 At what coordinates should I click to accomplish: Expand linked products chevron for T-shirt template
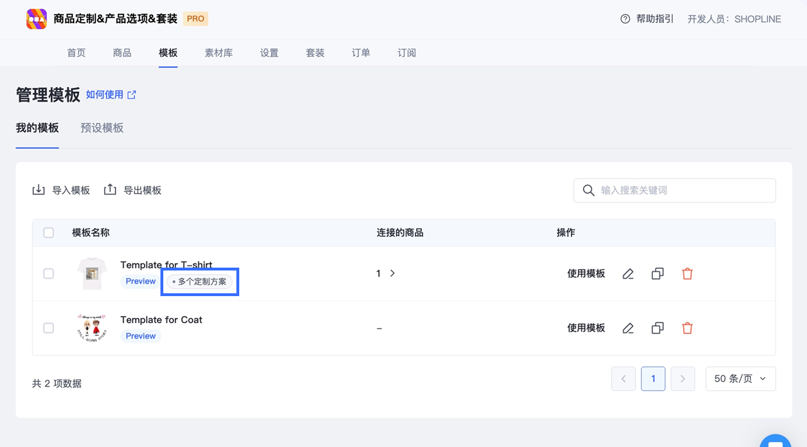click(392, 273)
